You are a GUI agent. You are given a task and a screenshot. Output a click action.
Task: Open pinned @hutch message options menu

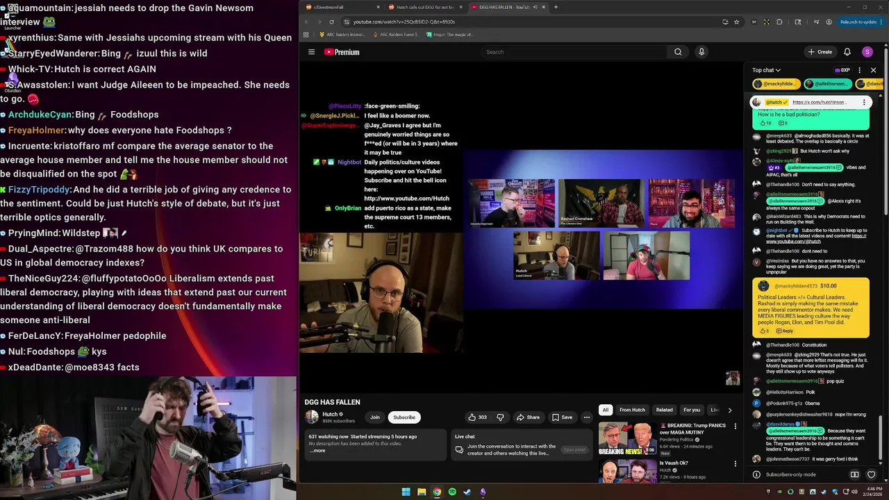[864, 102]
